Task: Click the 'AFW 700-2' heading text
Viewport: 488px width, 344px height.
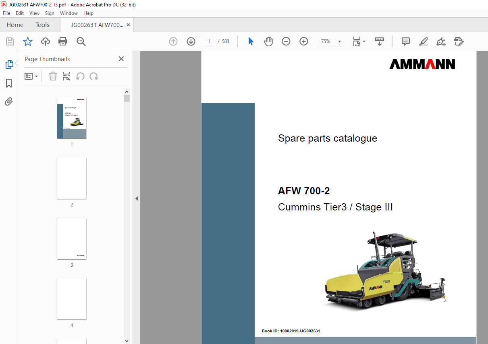Action: tap(304, 191)
